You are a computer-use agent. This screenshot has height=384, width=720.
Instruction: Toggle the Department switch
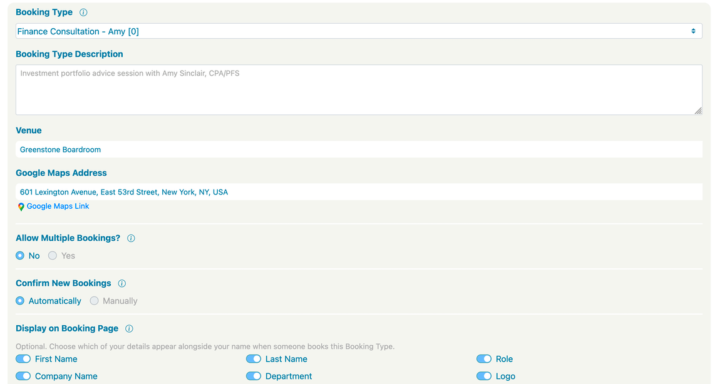254,376
